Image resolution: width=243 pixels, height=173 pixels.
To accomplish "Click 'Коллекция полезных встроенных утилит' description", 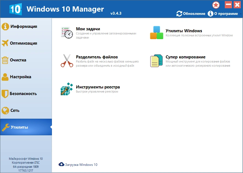I will point(199,35).
